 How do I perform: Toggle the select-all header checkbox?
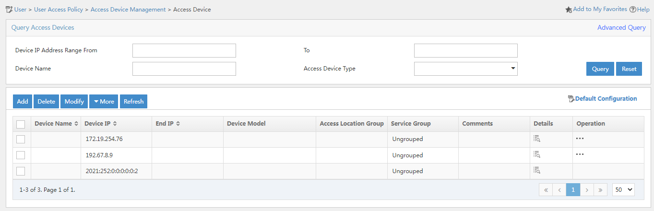[x=21, y=124]
